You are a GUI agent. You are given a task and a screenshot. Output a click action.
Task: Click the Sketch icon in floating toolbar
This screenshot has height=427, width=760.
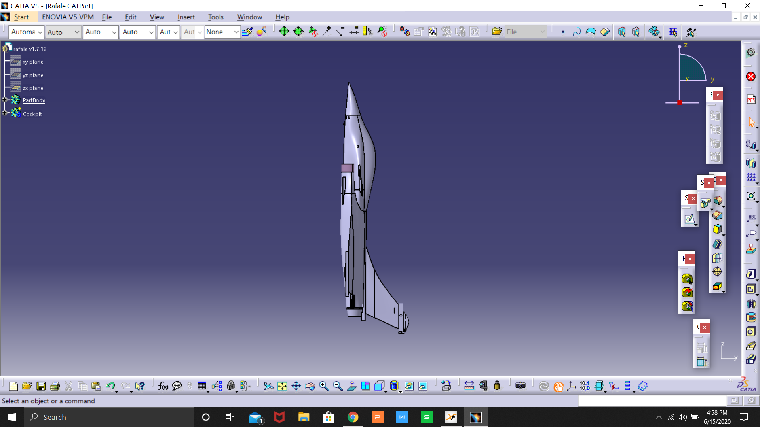pyautogui.click(x=690, y=219)
